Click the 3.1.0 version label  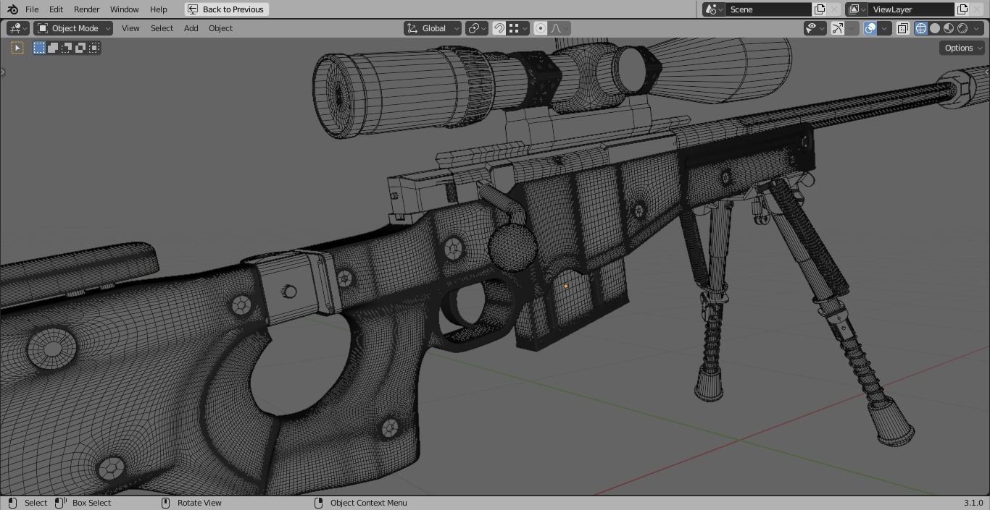pyautogui.click(x=973, y=503)
